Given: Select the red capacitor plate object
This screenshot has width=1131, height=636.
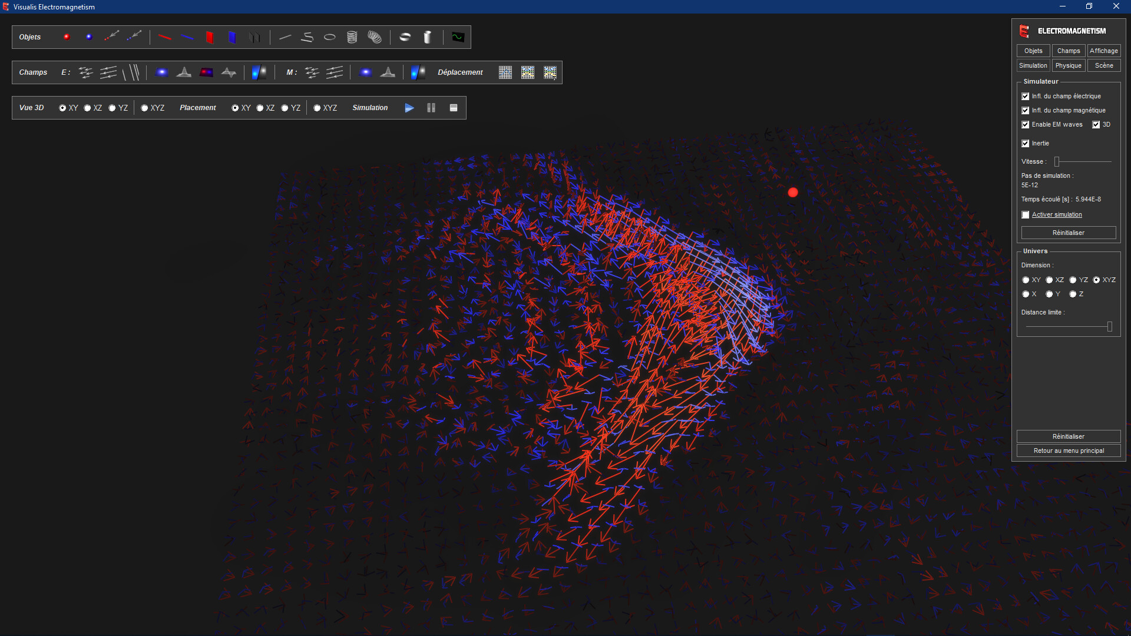Looking at the screenshot, I should 209,37.
